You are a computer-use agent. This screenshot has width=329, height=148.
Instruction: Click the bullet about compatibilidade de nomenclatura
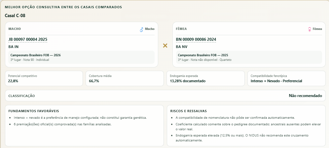coord(235,118)
